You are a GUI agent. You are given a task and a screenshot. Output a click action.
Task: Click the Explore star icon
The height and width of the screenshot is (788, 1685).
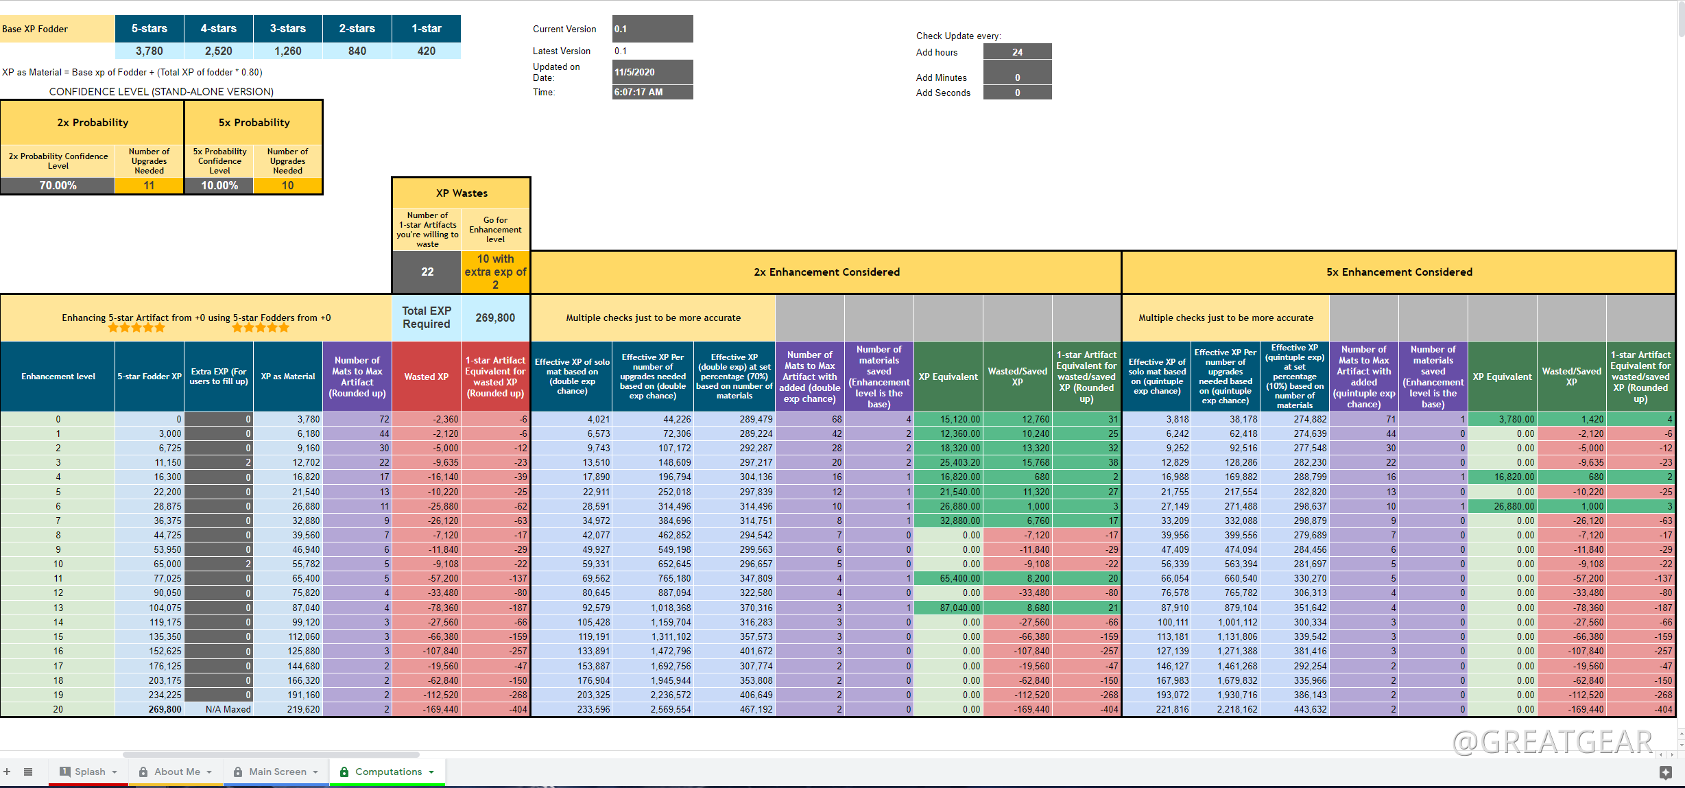click(x=1665, y=773)
